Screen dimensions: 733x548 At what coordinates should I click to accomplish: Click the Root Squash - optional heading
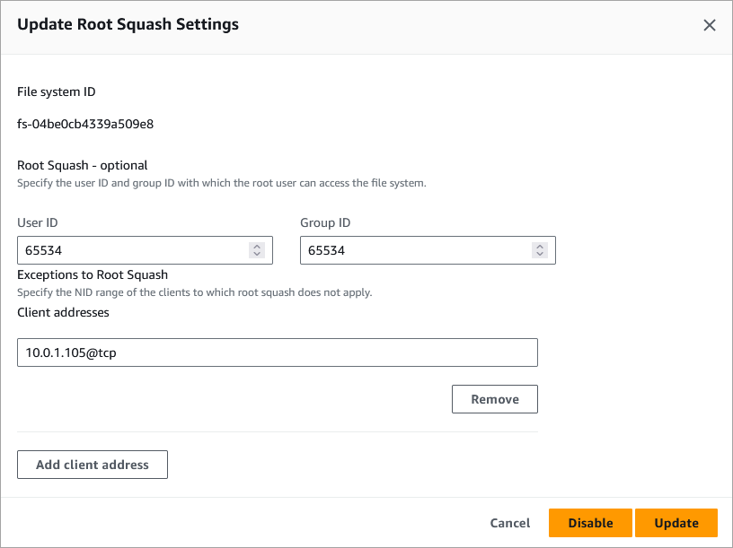pos(82,165)
